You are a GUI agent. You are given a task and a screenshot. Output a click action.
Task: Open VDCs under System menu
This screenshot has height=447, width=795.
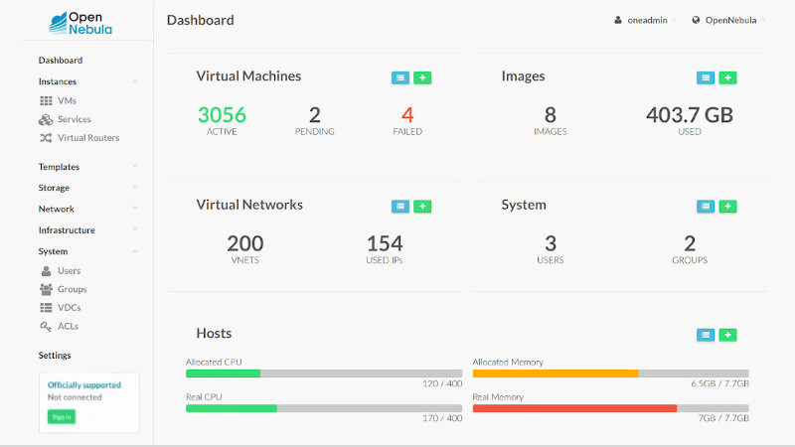69,308
